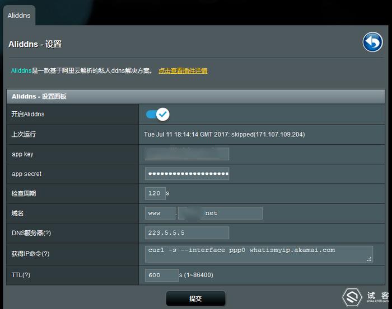Click the 获得IP命令 curl command textarea
Image resolution: width=392 pixels, height=309 pixels.
pyautogui.click(x=259, y=254)
